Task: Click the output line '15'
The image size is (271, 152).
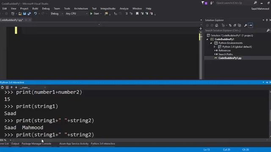Action: click(7, 99)
